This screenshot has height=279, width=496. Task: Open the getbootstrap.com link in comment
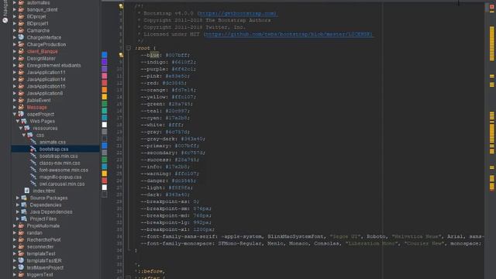click(x=237, y=13)
